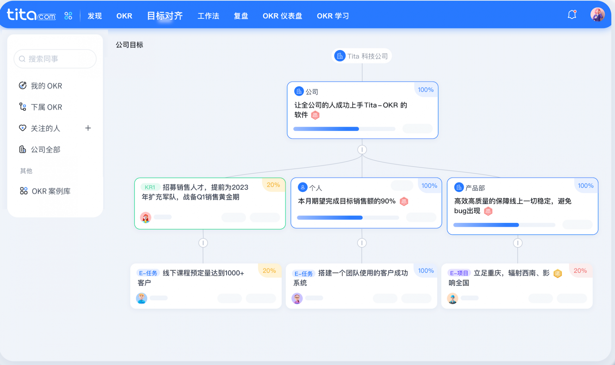Click the E-项目 tag

[459, 273]
